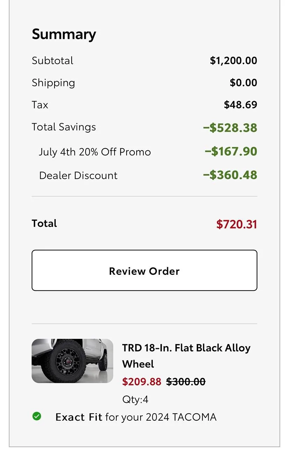Viewport: 289px width, 455px height.
Task: Click the $209.88 sale price
Action: (142, 381)
